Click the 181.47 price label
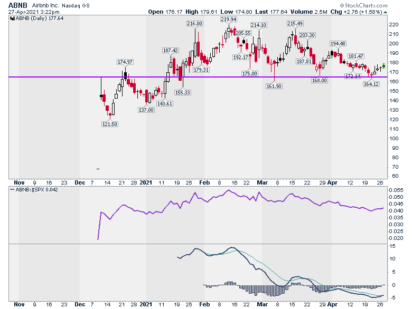This screenshot has height=309, width=412. [356, 56]
